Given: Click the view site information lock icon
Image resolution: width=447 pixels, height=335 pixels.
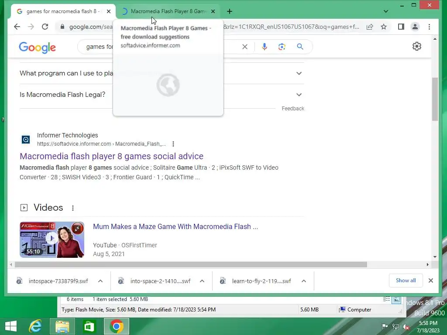Looking at the screenshot, I should point(62,27).
